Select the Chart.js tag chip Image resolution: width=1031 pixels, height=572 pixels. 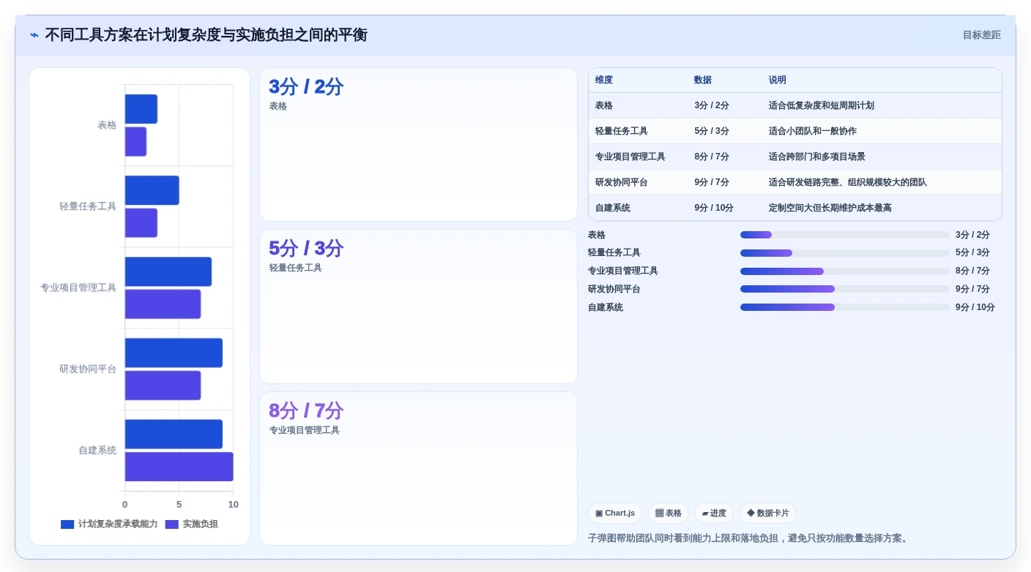click(615, 513)
